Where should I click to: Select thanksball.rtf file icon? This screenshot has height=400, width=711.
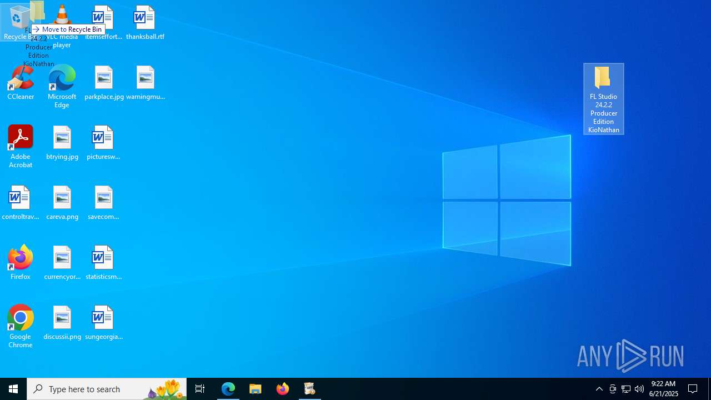(x=145, y=23)
